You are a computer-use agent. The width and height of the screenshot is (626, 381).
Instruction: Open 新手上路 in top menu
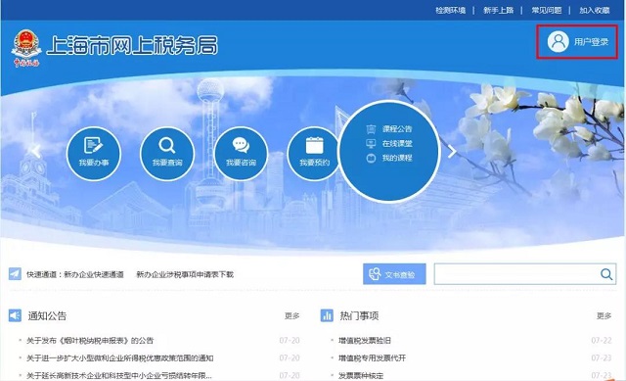coord(498,11)
